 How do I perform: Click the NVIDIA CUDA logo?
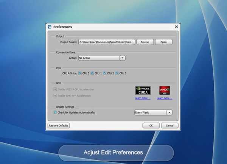(x=143, y=91)
